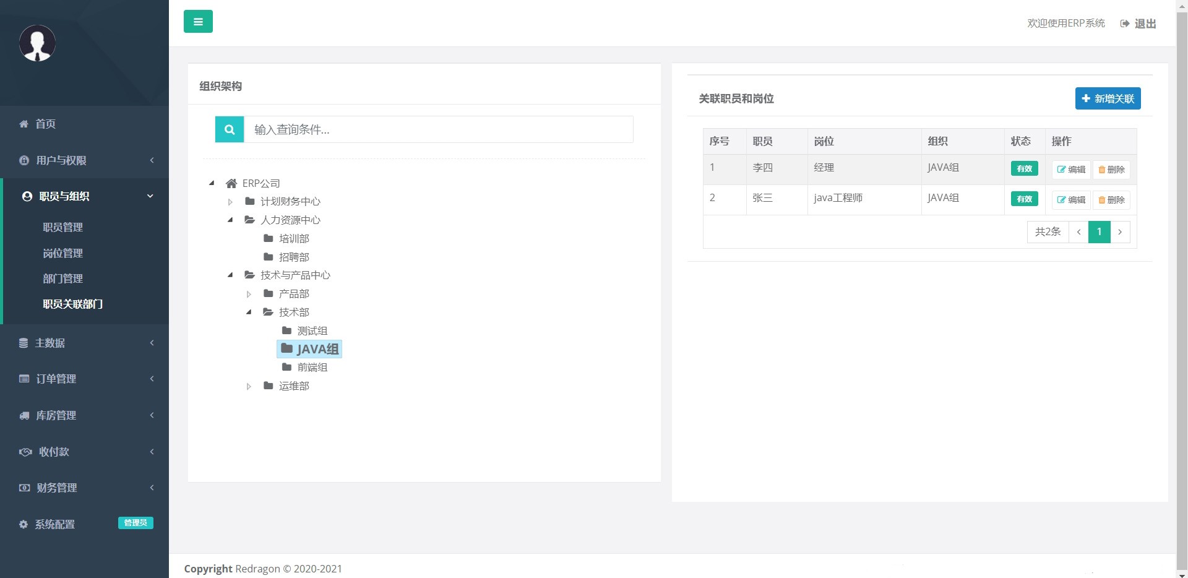The width and height of the screenshot is (1188, 578).
Task: Click the green hamburger menu icon
Action: tap(198, 21)
